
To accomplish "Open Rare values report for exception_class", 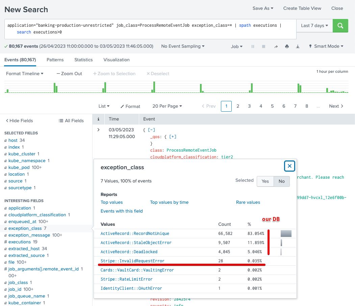I will pos(248,202).
